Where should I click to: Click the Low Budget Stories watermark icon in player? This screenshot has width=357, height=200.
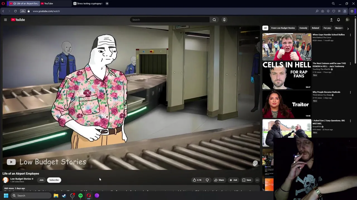point(255,163)
